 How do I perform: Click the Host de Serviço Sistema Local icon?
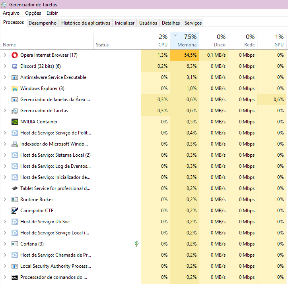(14, 155)
